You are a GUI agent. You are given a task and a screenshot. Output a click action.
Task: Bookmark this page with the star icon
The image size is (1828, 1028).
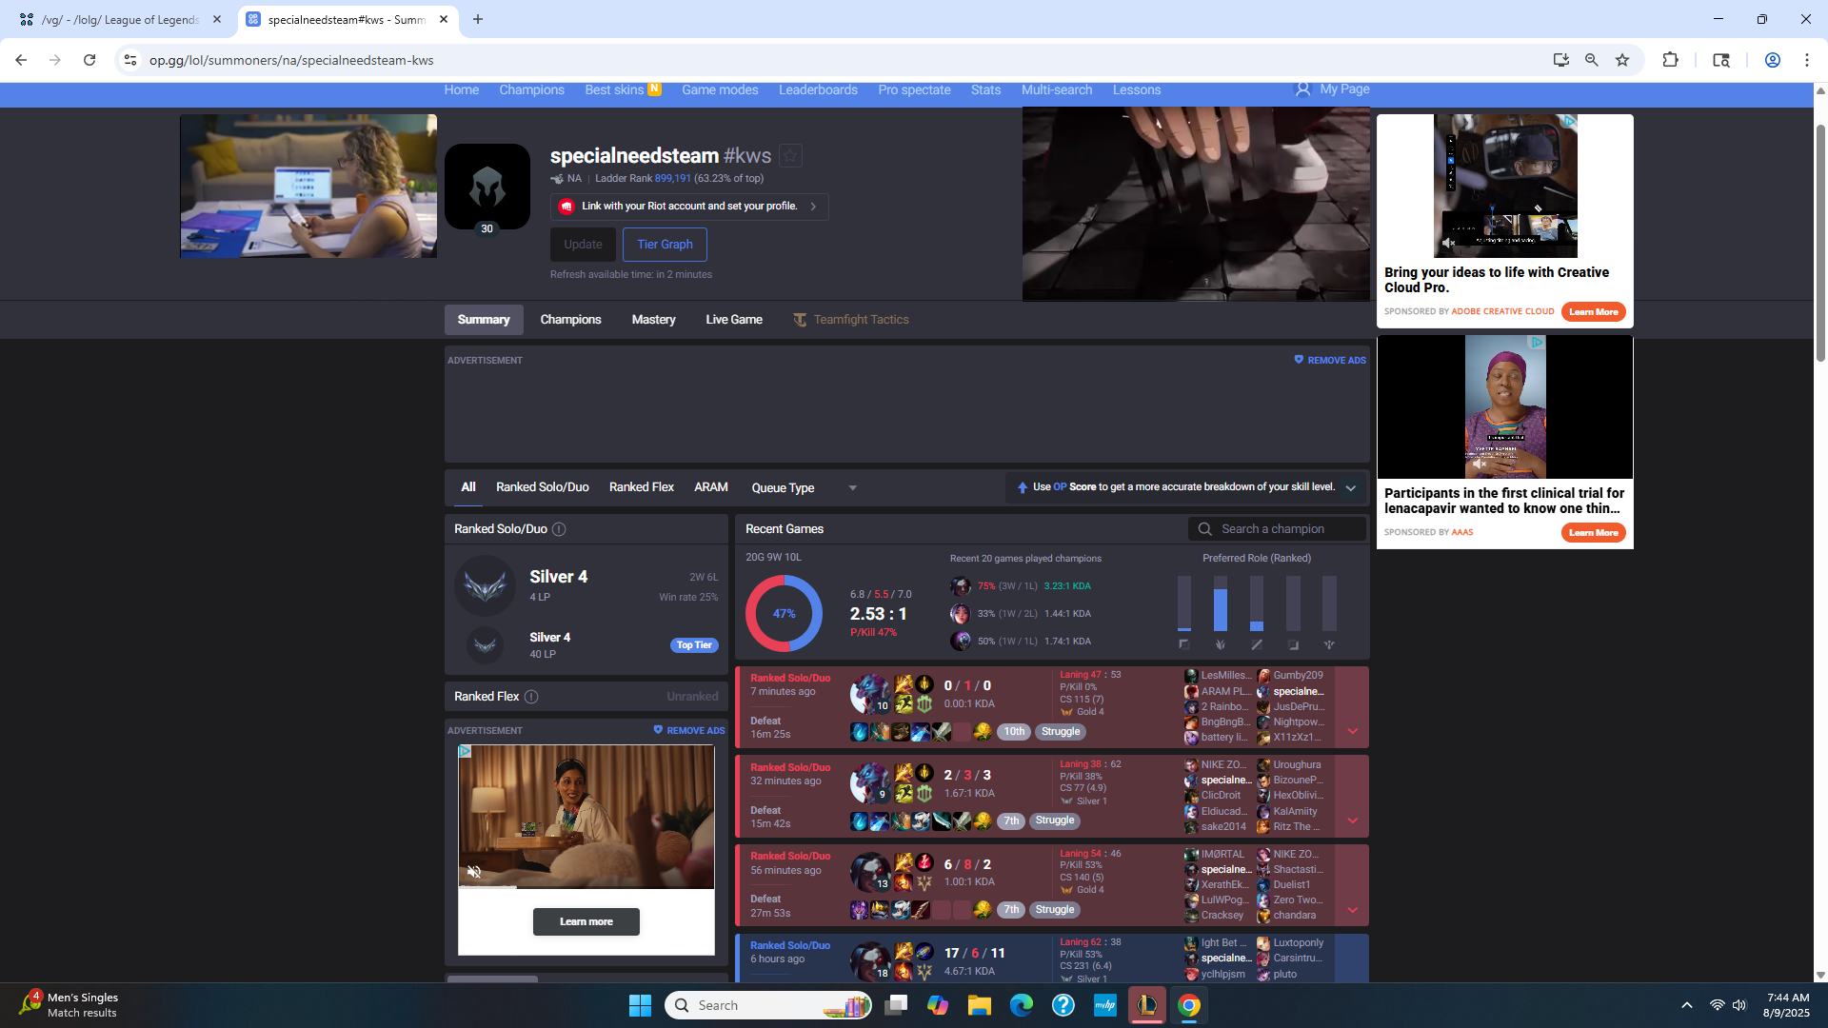(1622, 60)
